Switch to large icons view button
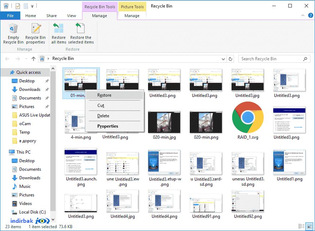This screenshot has height=231, width=315. pyautogui.click(x=309, y=226)
